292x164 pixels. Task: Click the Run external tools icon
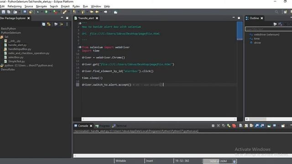[55, 12]
